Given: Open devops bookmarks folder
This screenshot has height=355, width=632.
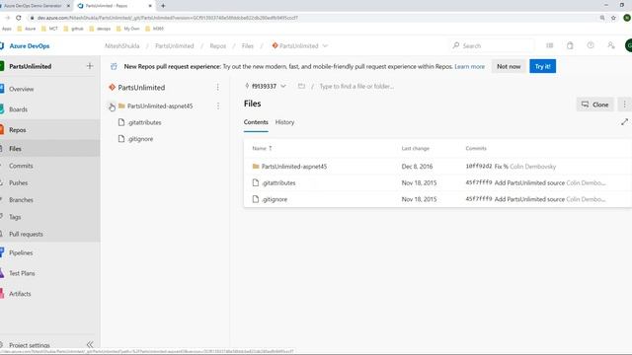Looking at the screenshot, I should click(x=100, y=29).
